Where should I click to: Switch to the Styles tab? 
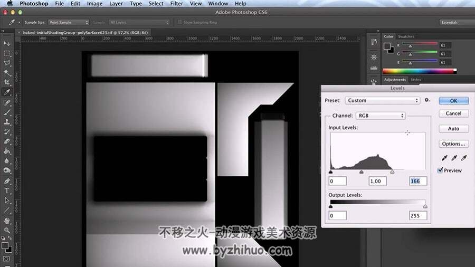coord(416,80)
